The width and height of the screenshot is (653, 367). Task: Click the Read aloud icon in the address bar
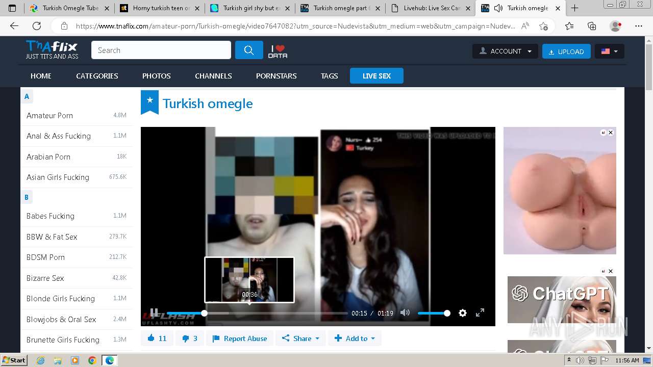pyautogui.click(x=525, y=26)
